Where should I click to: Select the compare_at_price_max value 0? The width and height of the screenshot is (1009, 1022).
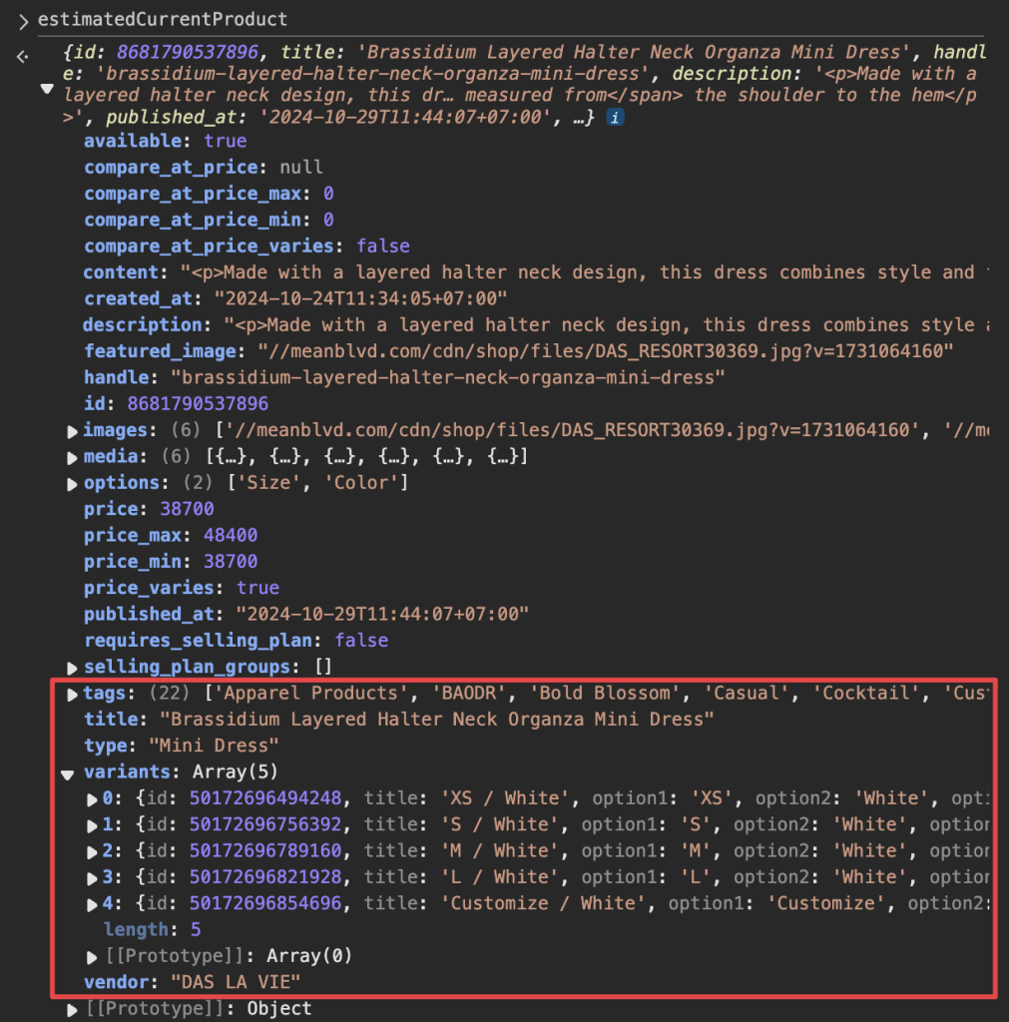(328, 194)
